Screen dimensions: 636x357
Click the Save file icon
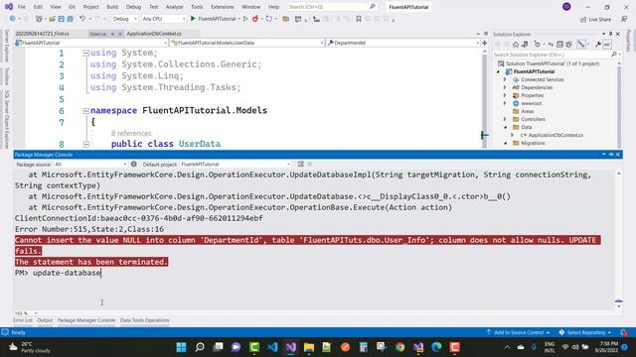(62, 19)
